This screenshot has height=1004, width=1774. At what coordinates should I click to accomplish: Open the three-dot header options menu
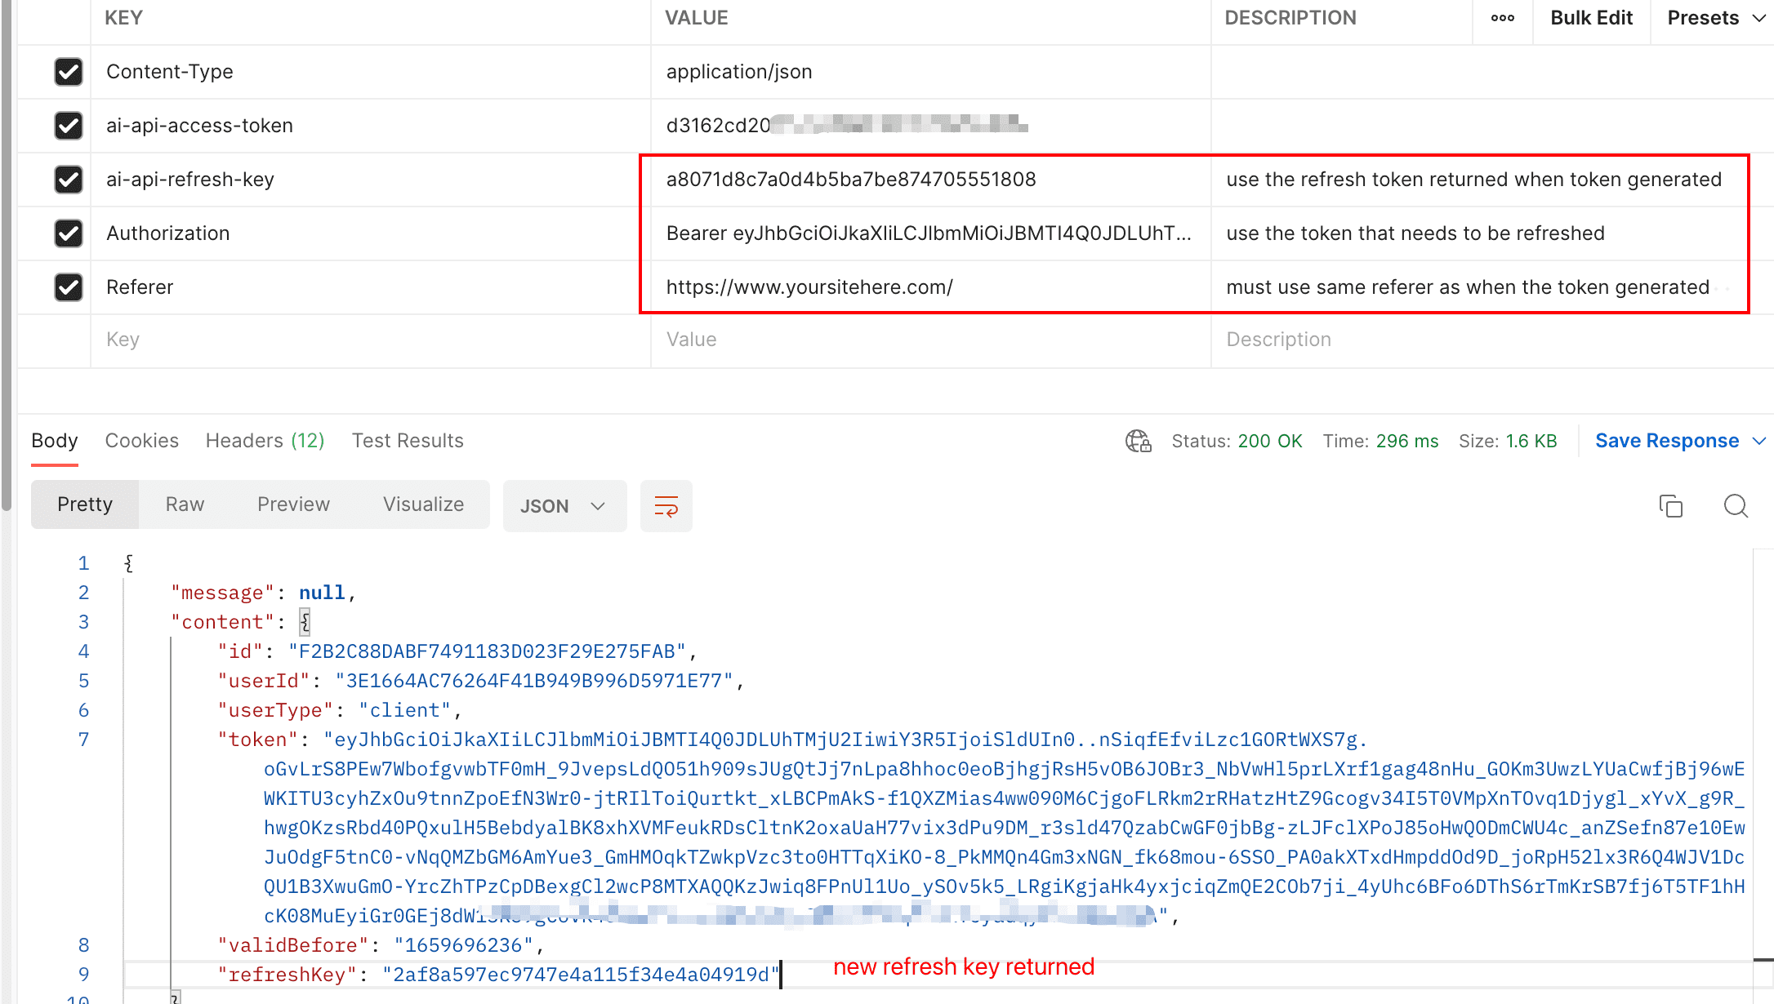[1502, 17]
